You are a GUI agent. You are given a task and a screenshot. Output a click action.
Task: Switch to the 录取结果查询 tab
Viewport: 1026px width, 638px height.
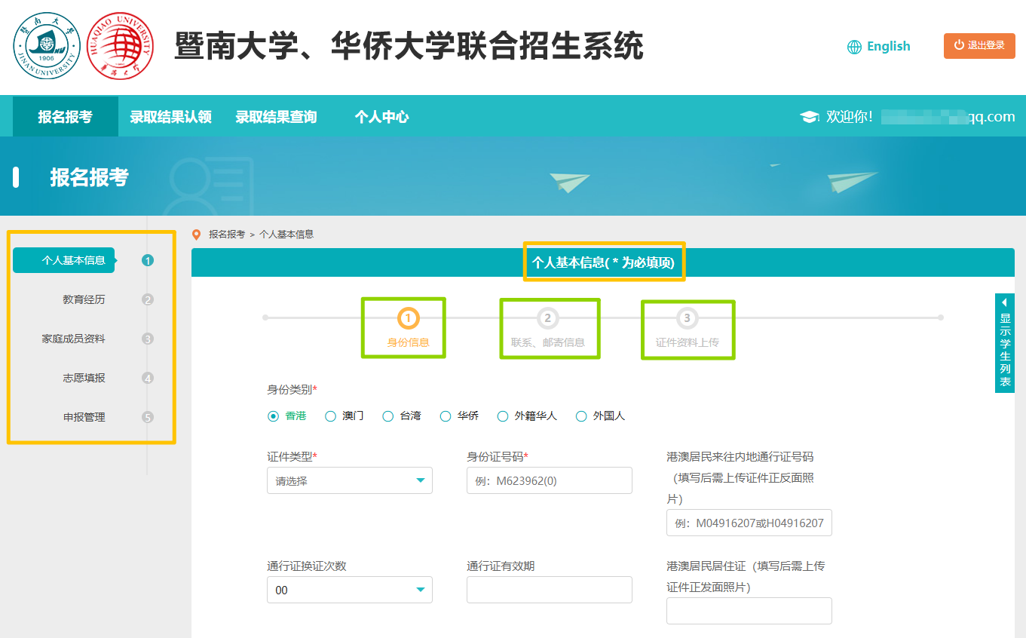tap(277, 116)
